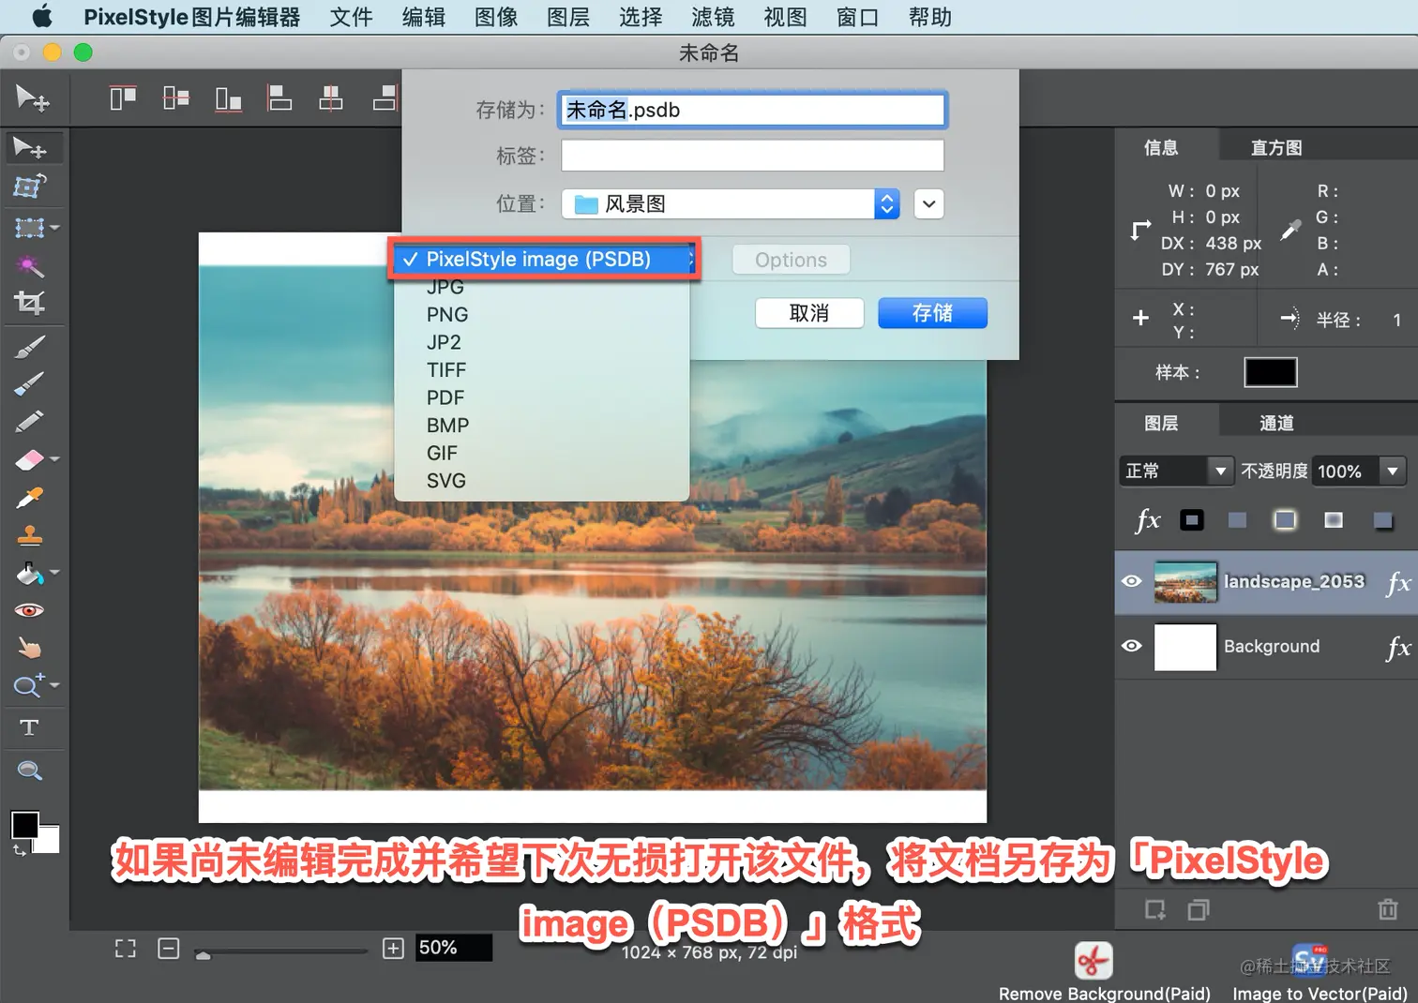This screenshot has width=1418, height=1003.
Task: Toggle the drop shadow layer effect
Action: [1382, 520]
